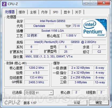Click the 步进 value 2
The width and height of the screenshot is (112, 108).
point(99,47)
